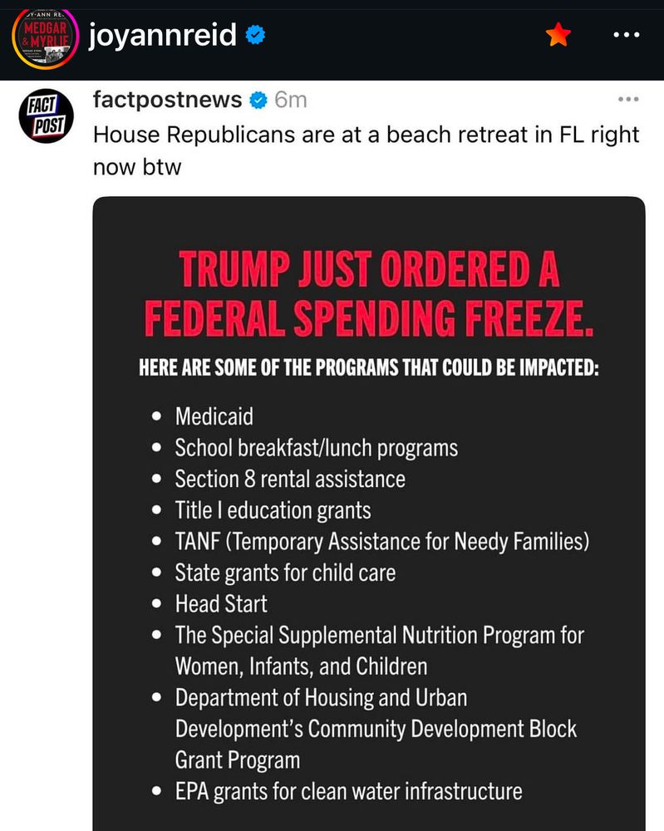Select the Section 8 rental assistance line
Viewport: 664px width, 831px height.
(290, 479)
